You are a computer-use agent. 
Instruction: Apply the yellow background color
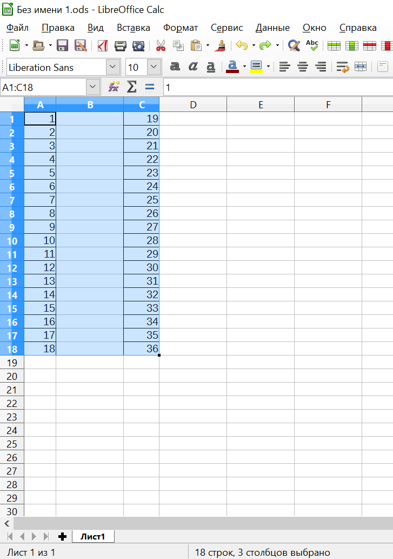(x=256, y=67)
